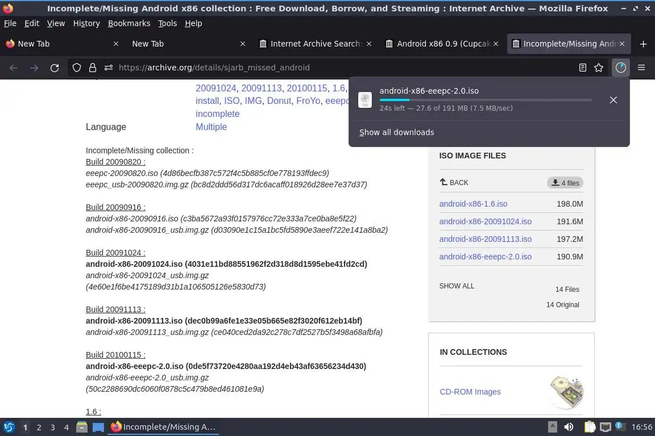
Task: Click the CD-ROM Images collection thumbnail
Action: pos(566,392)
